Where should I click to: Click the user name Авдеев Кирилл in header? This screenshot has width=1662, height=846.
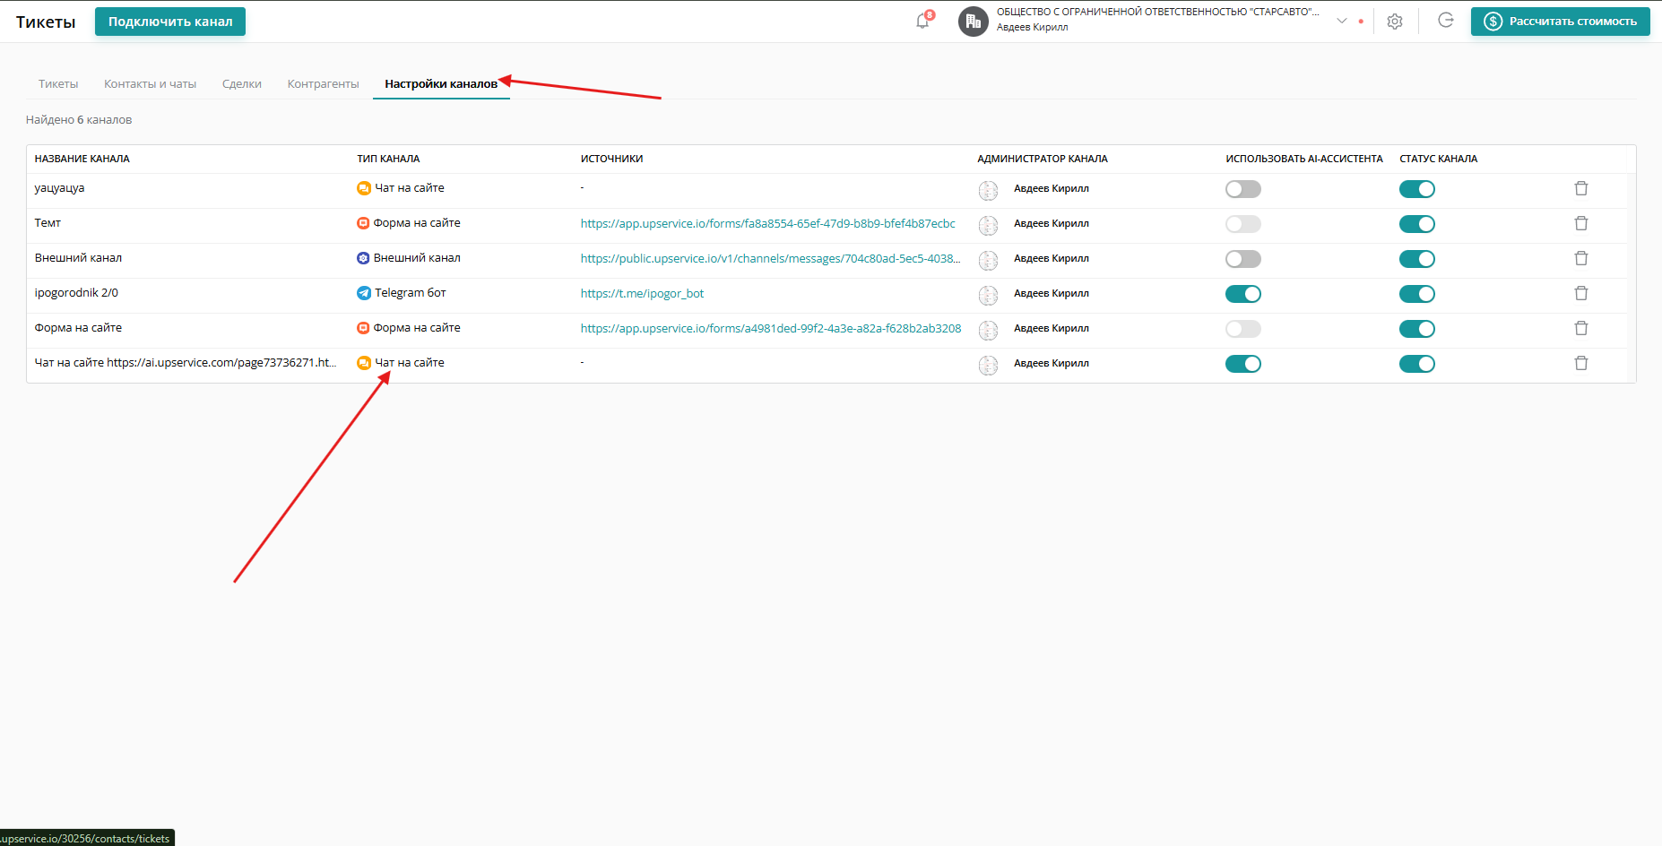tap(1033, 28)
